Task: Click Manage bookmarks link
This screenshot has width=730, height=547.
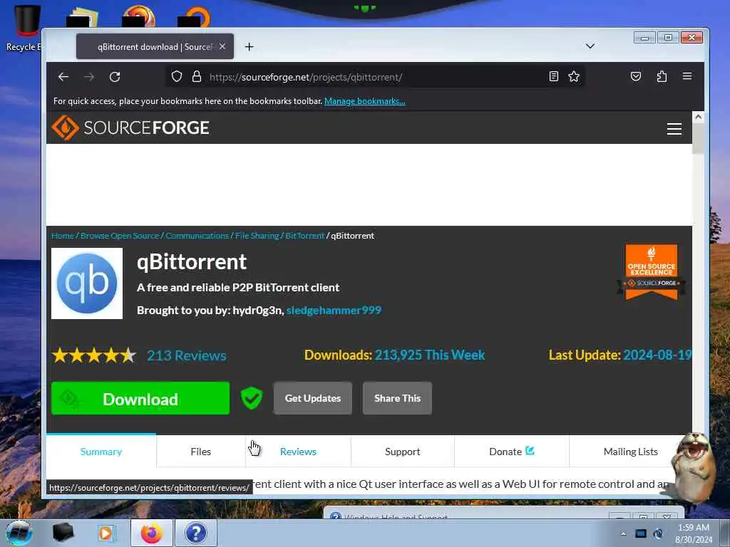Action: pyautogui.click(x=364, y=101)
